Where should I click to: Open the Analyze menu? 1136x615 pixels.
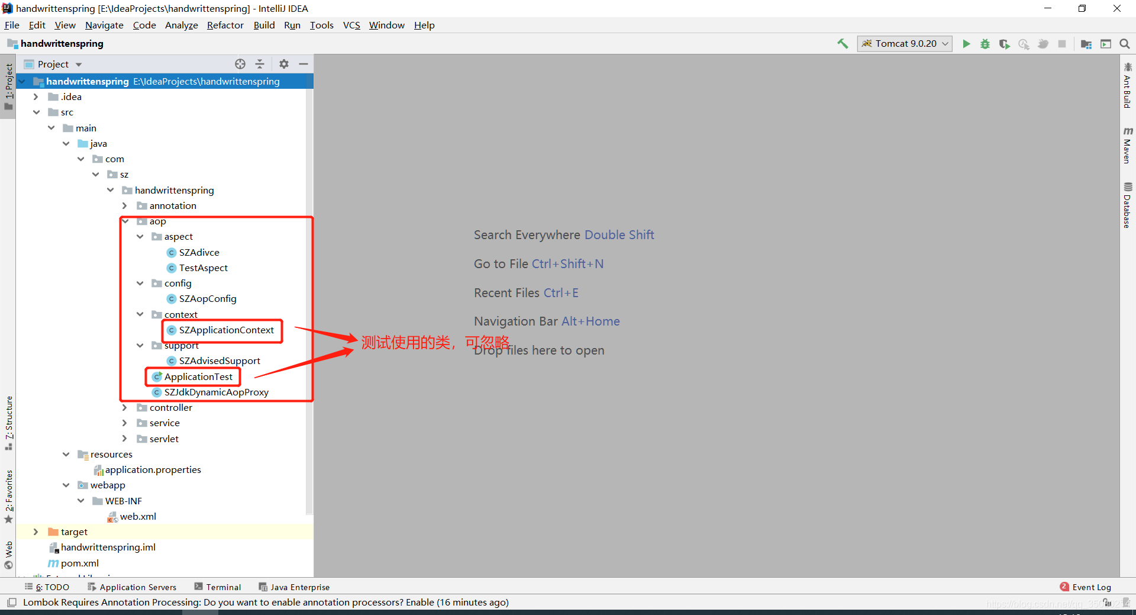(x=181, y=25)
